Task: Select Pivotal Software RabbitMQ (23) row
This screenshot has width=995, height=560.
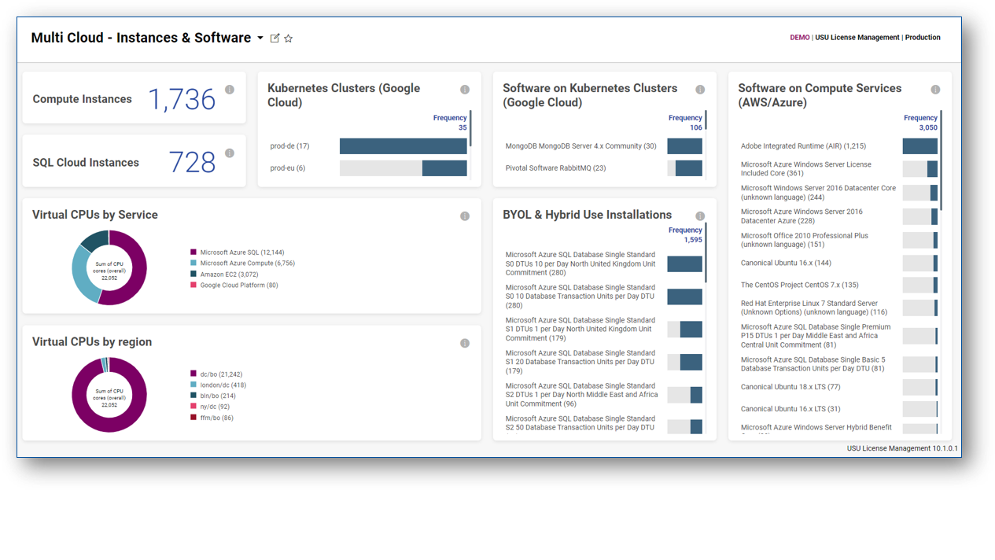Action: click(x=603, y=168)
